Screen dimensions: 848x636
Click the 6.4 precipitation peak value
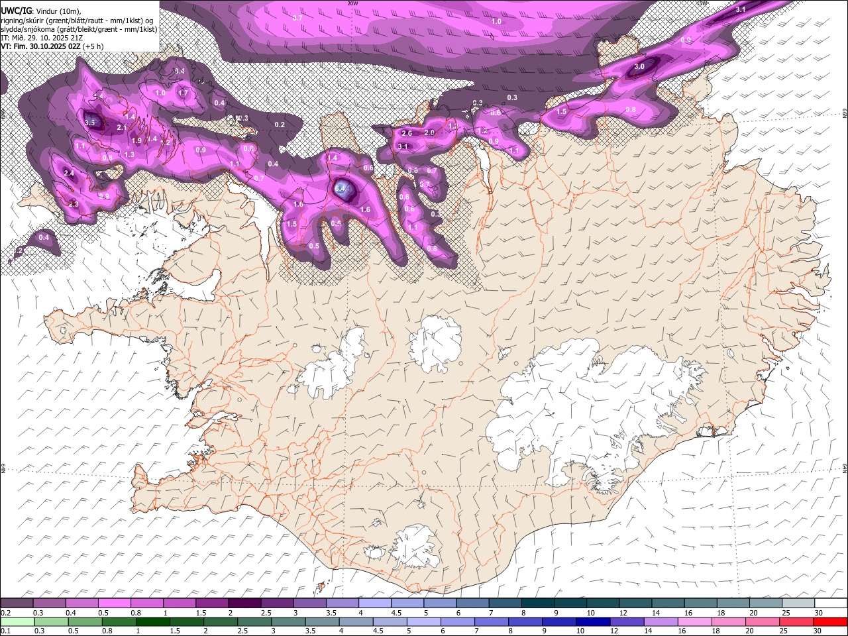tap(341, 189)
